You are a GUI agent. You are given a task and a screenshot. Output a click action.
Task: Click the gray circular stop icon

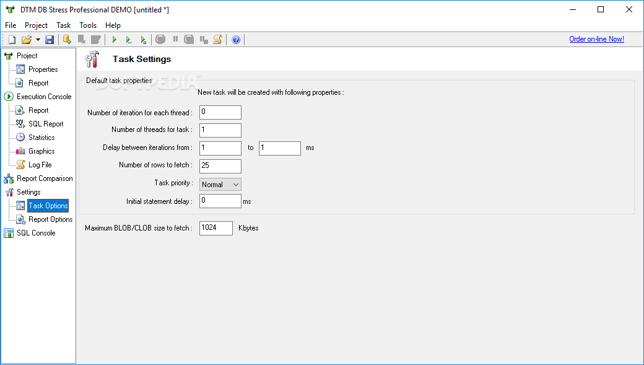[160, 40]
